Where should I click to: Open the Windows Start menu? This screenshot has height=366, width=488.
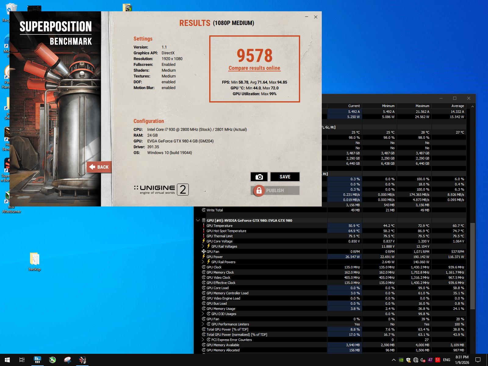(x=7, y=360)
